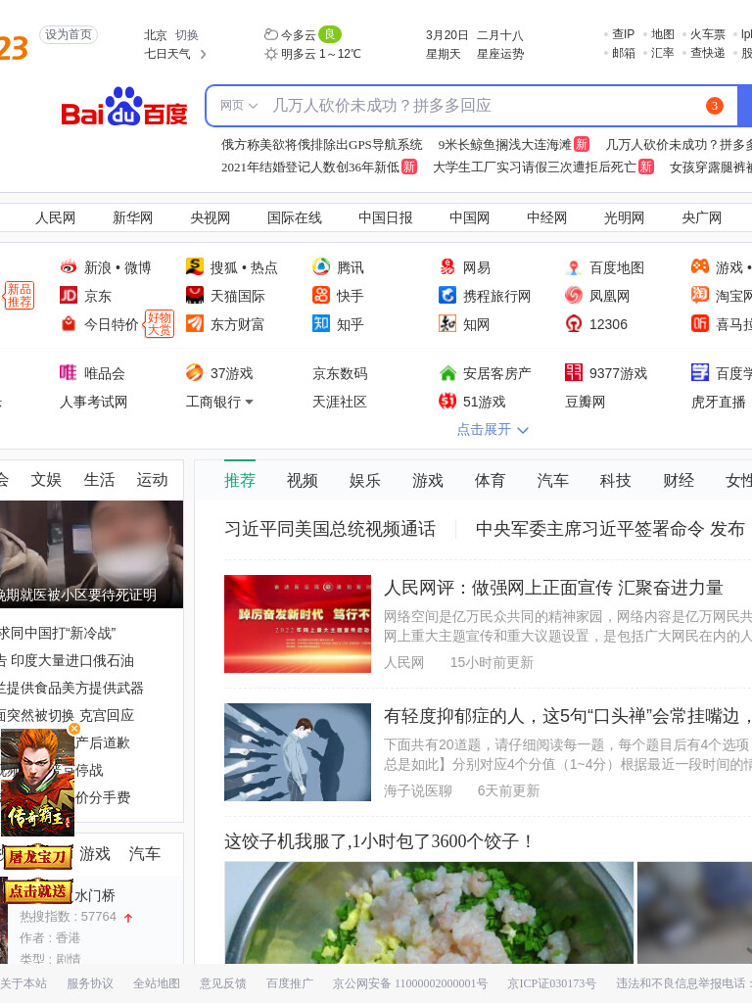Click the arrow next to 七日天气
Image resolution: width=752 pixels, height=1003 pixels.
(x=203, y=55)
